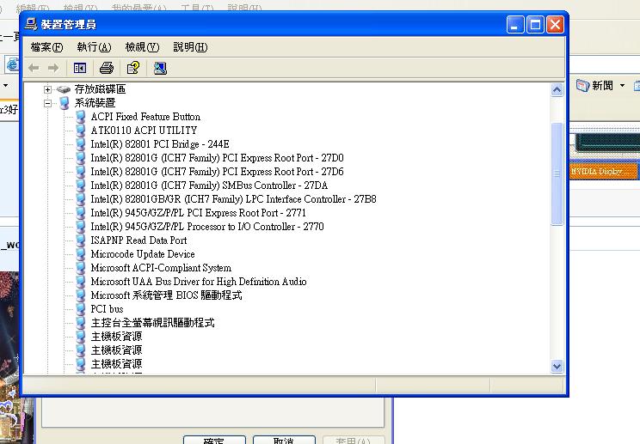This screenshot has width=640, height=444.
Task: Click scrollbar up arrow in device list
Action: pos(557,90)
